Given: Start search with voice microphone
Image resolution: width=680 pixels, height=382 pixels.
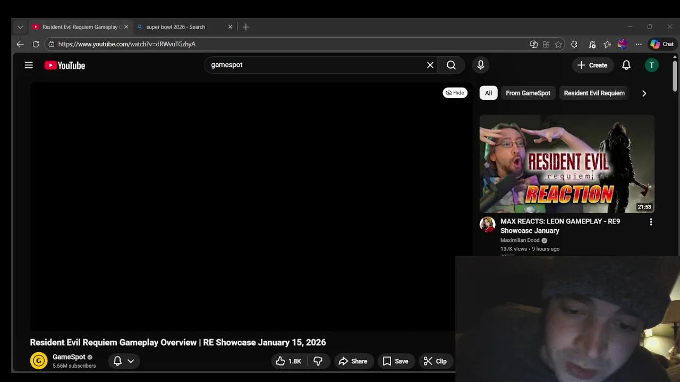Looking at the screenshot, I should pos(481,65).
